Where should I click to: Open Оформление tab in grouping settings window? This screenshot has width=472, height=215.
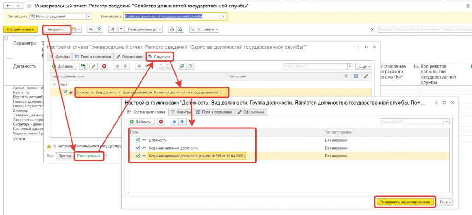click(251, 112)
